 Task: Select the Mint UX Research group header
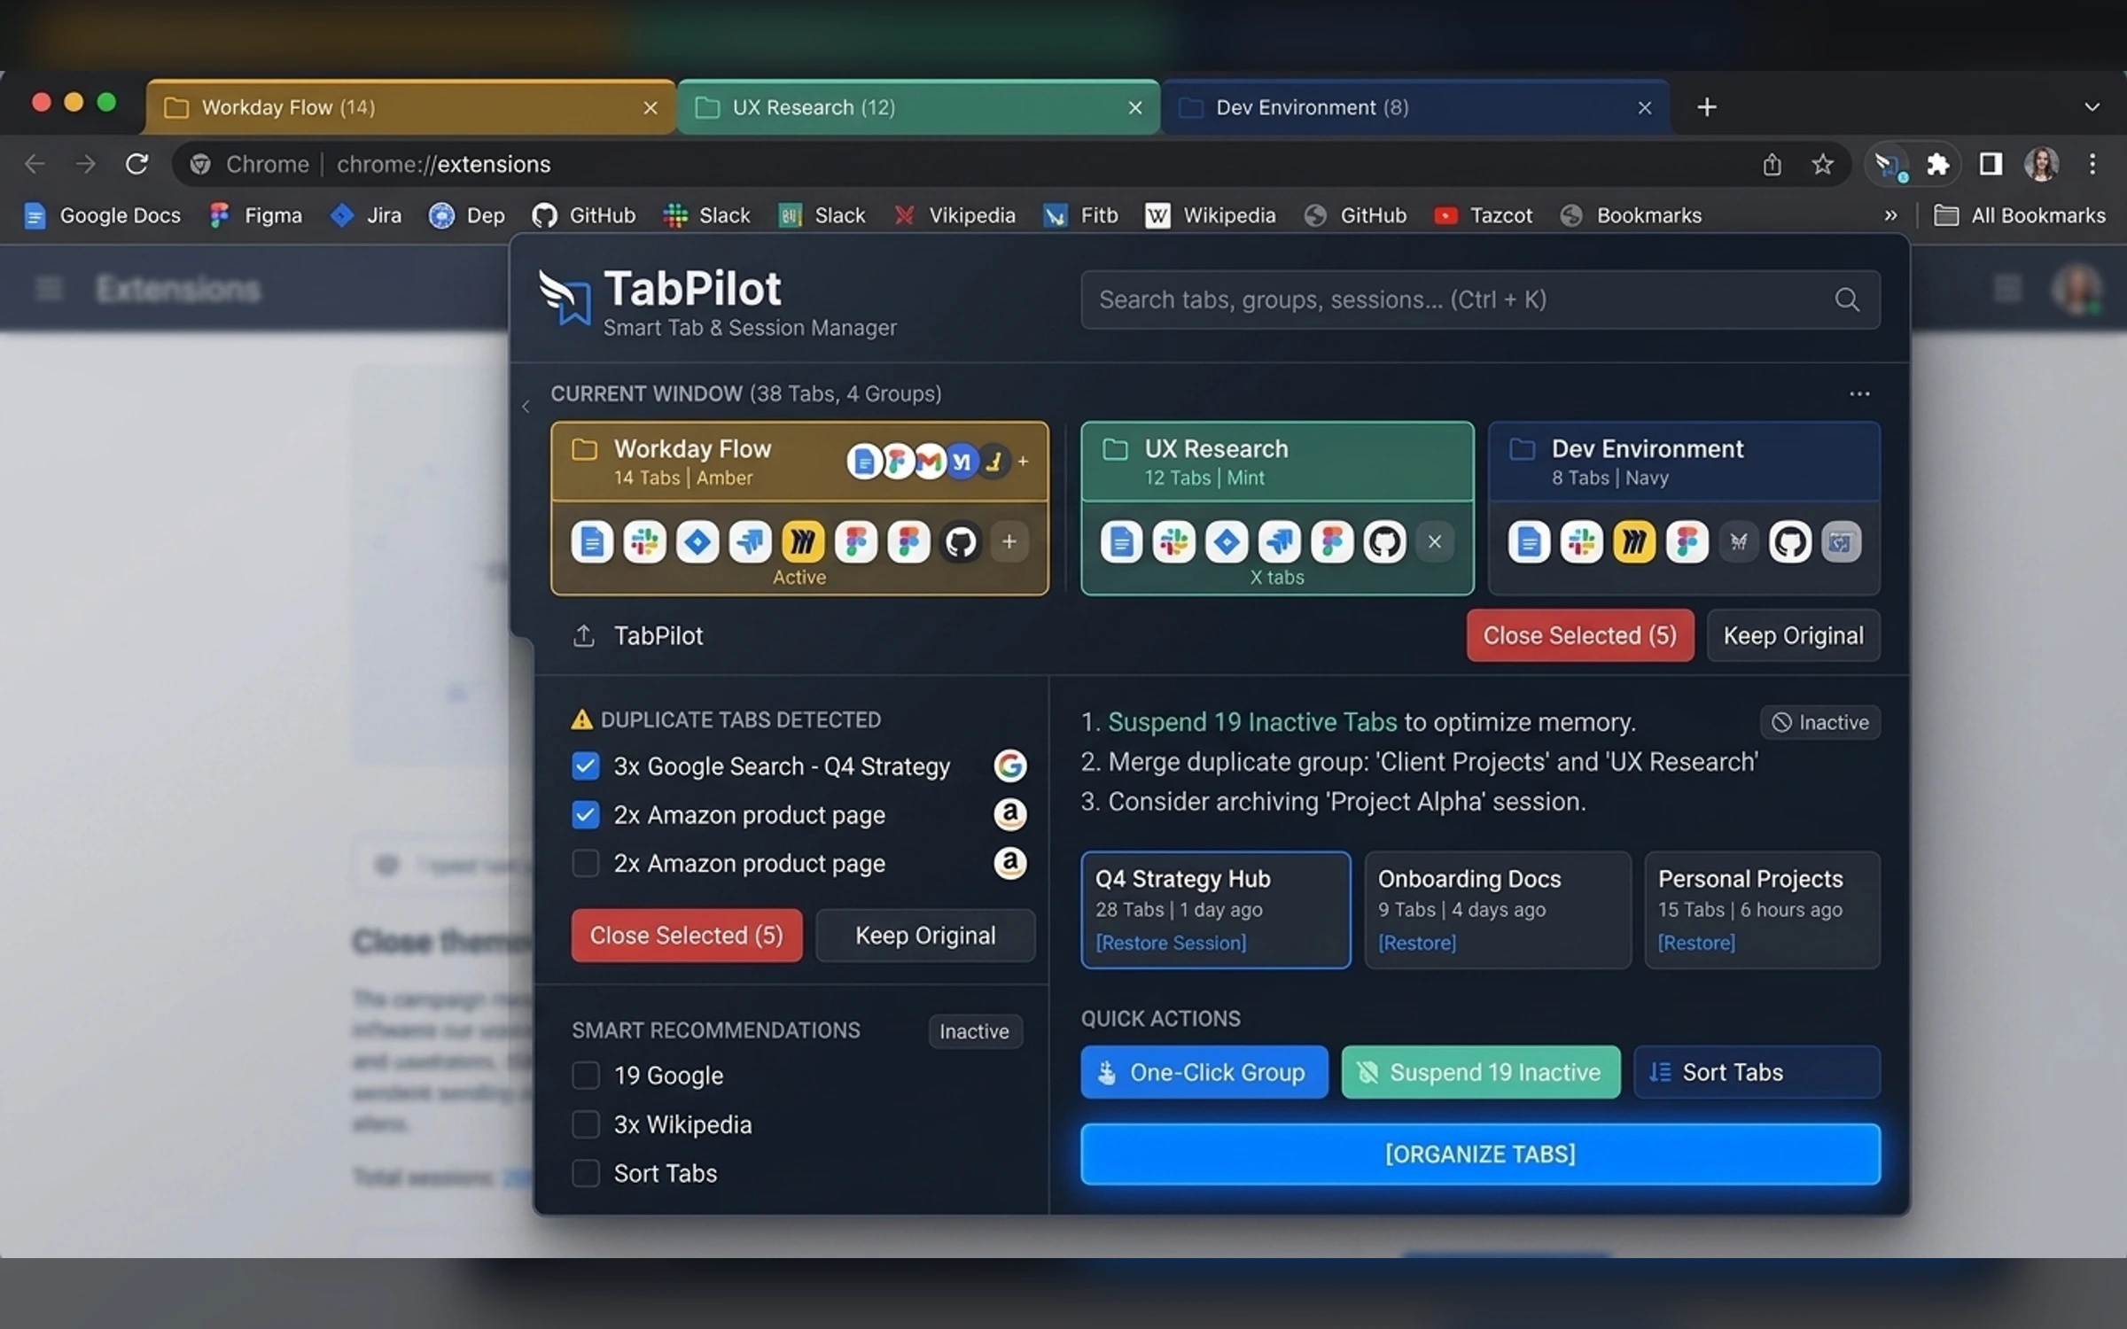click(x=1277, y=462)
